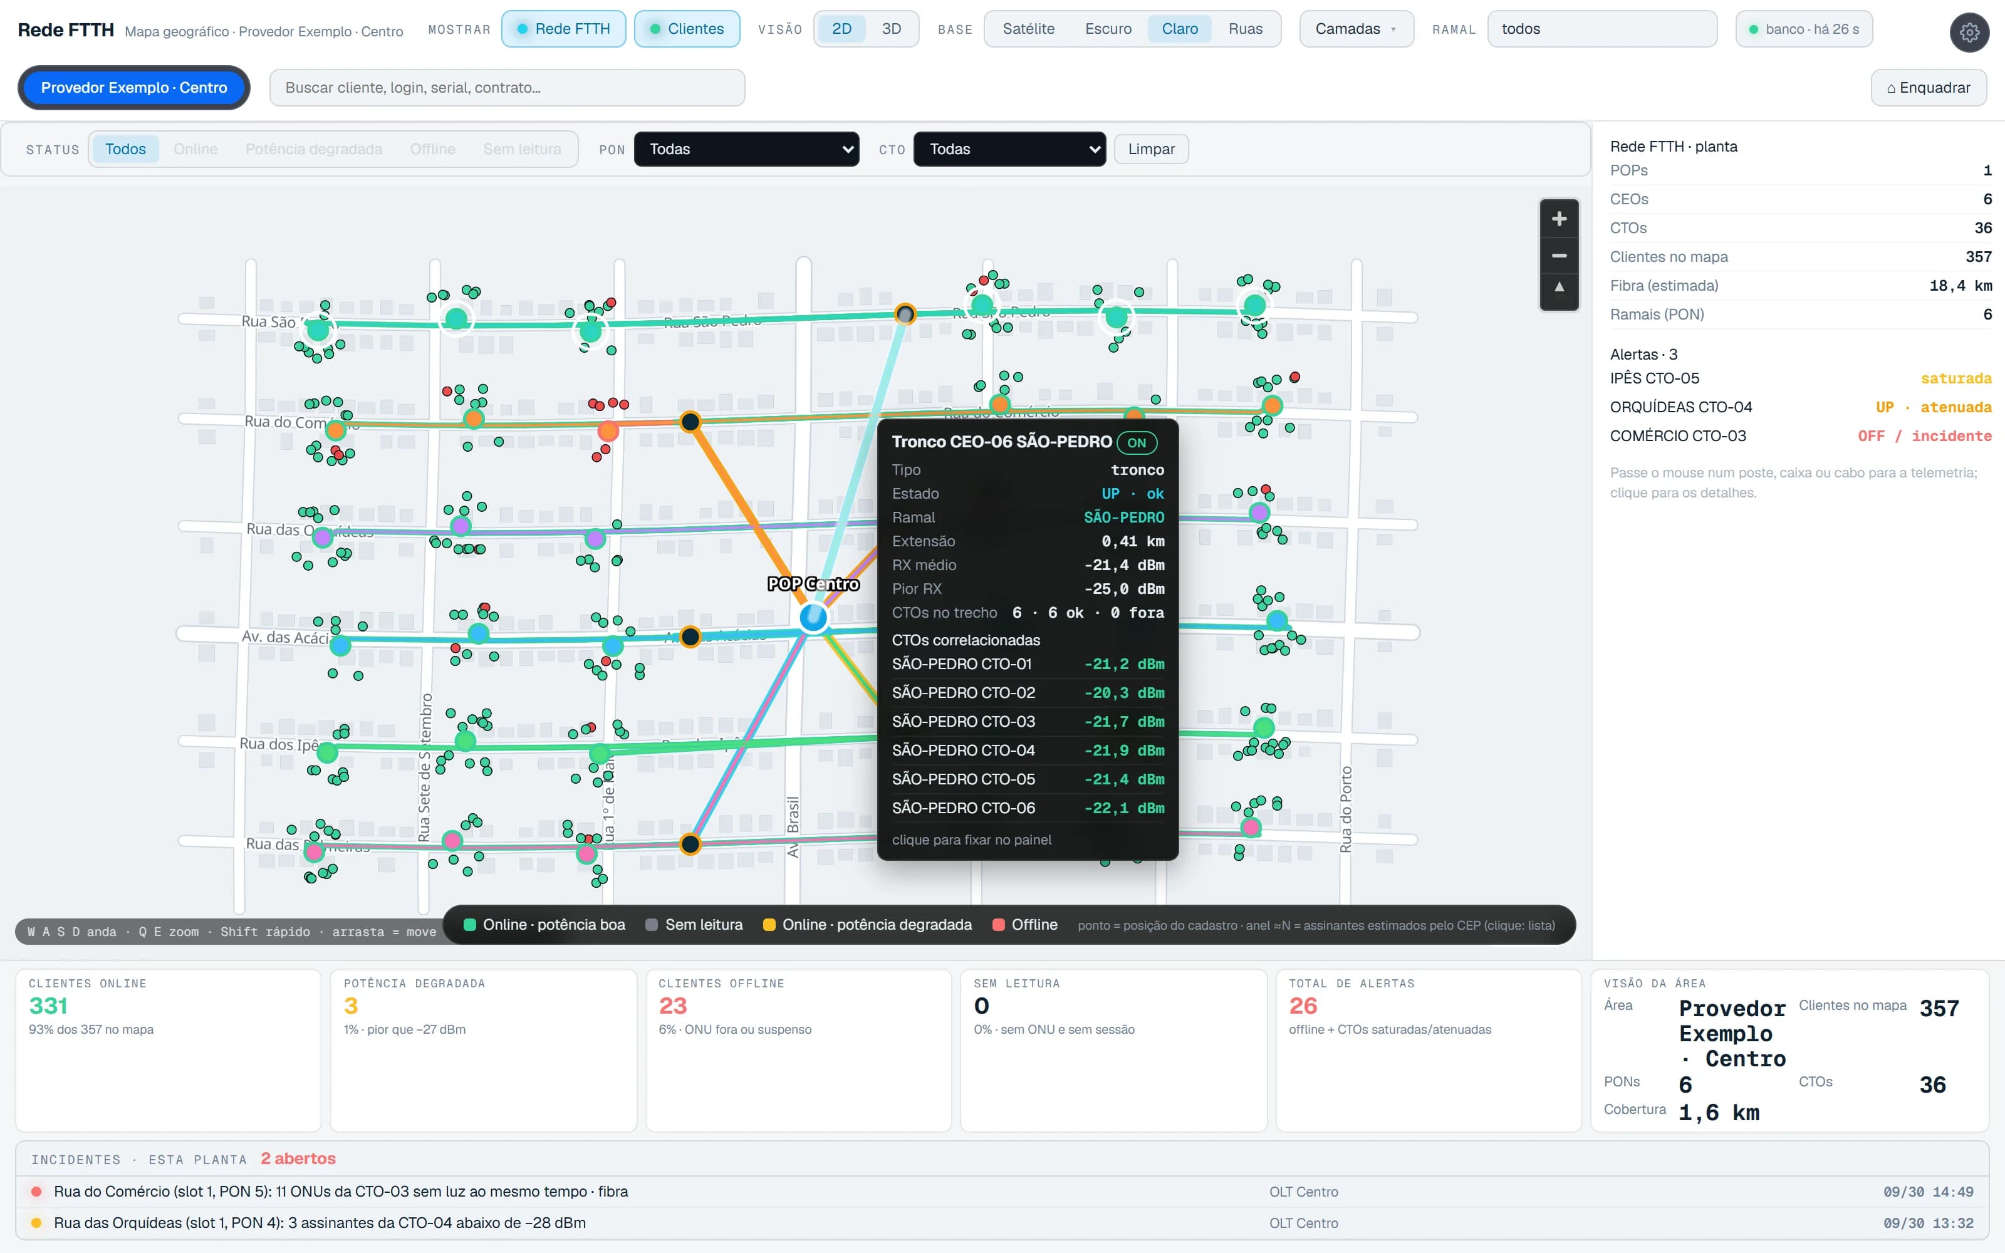Screen dimensions: 2005x1253
Task: Filter status by Todos
Action: tap(125, 149)
